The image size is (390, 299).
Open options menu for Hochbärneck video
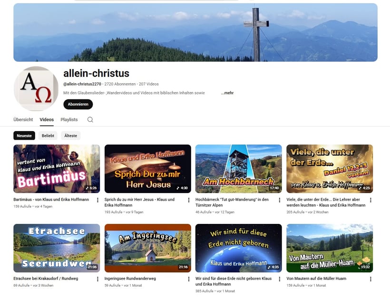pos(279,200)
